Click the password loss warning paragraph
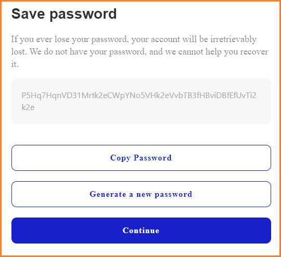This screenshot has height=257, width=281. (140, 51)
